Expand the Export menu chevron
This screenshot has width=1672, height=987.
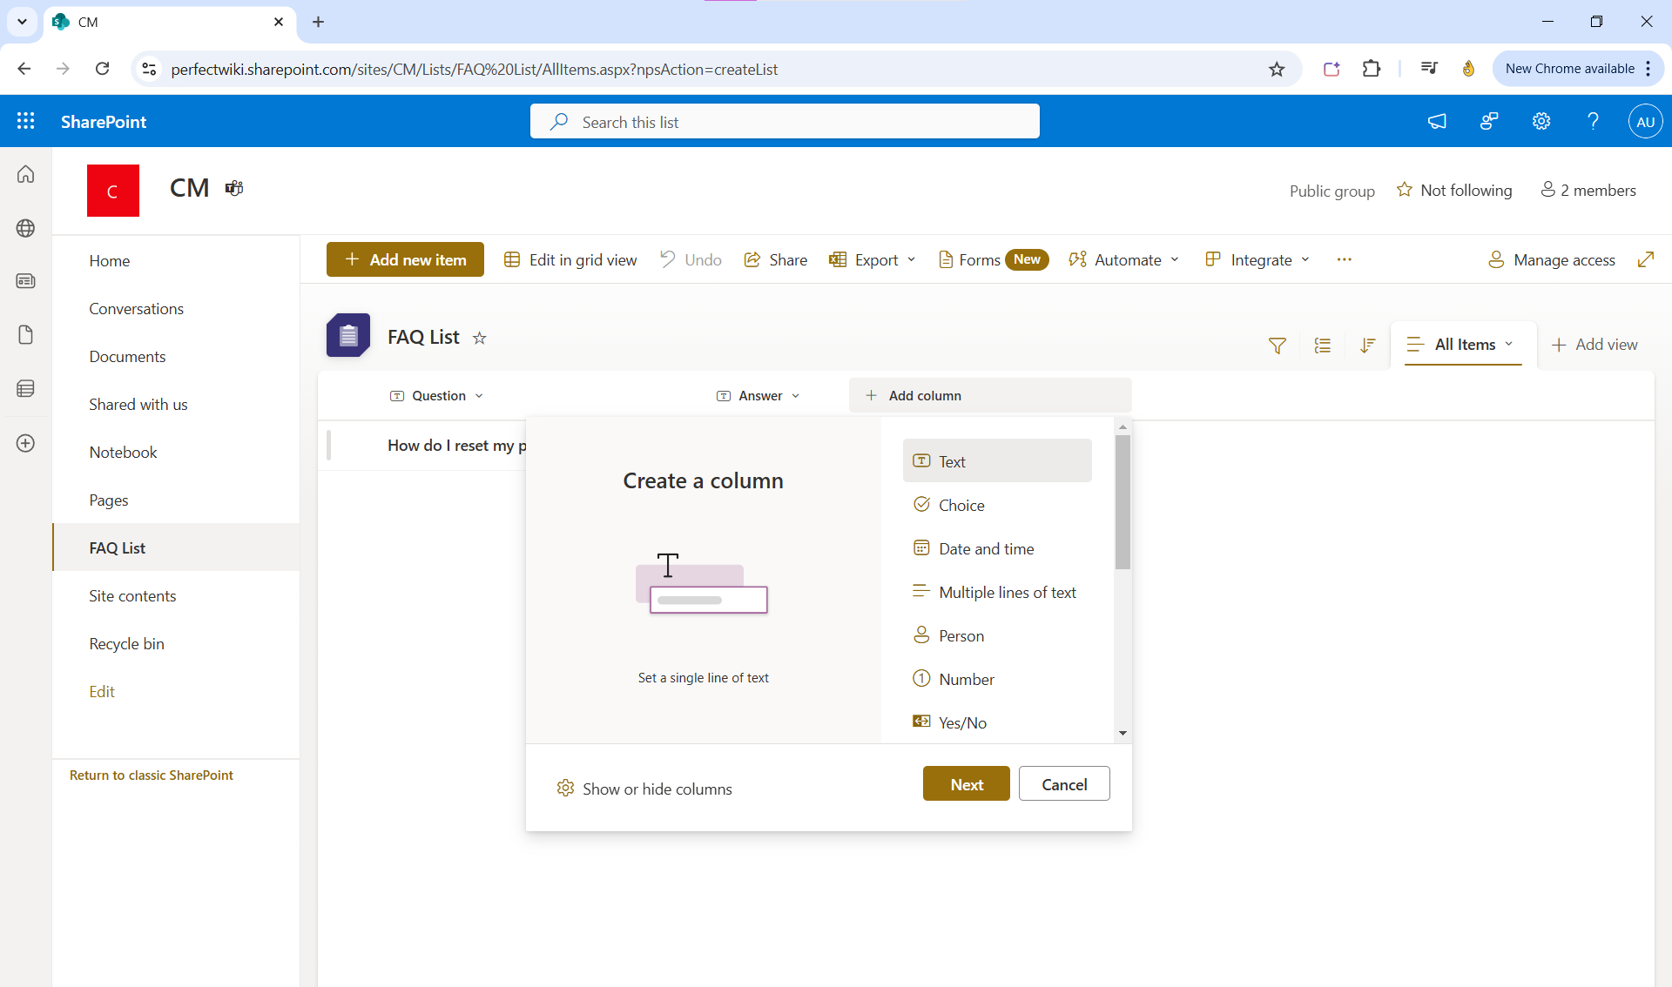(x=911, y=259)
